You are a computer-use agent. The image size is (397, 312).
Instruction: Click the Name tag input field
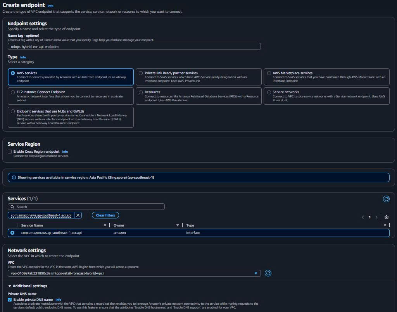click(134, 46)
